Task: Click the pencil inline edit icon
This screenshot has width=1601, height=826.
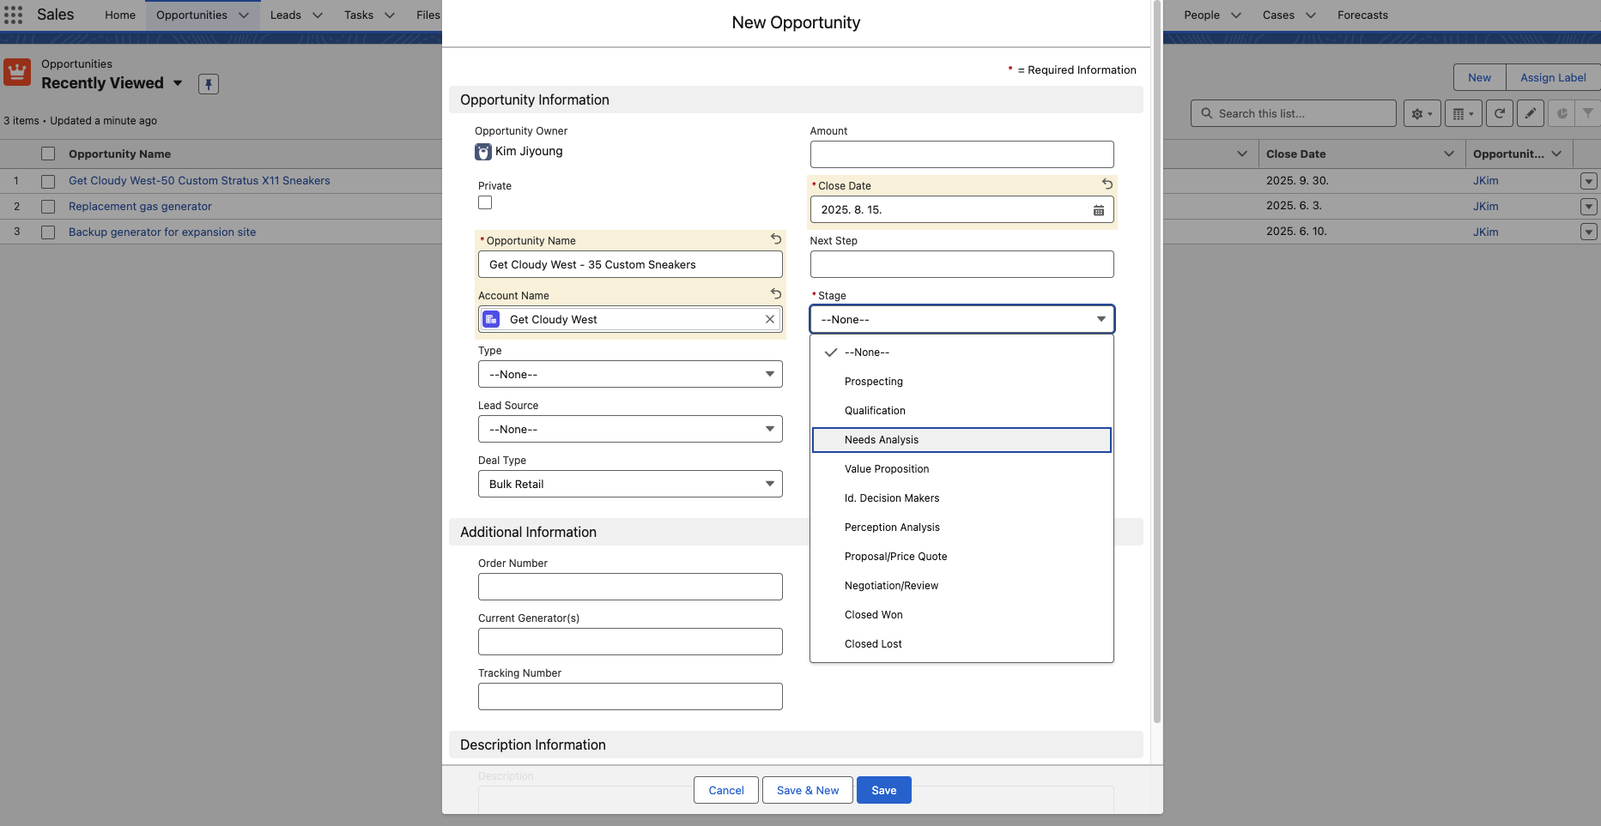Action: coord(1531,113)
